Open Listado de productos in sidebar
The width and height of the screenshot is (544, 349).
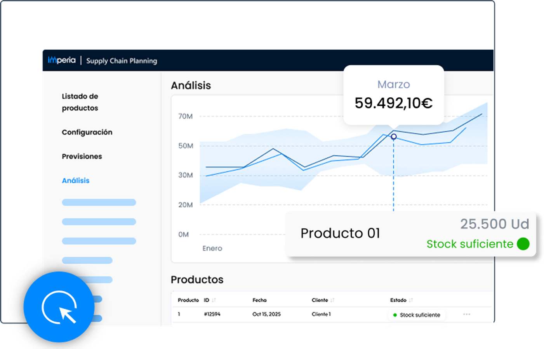pos(80,102)
